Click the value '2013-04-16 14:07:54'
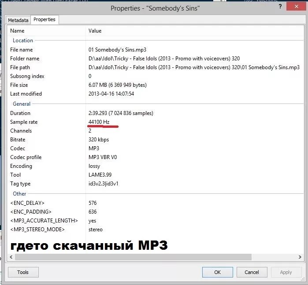 (x=111, y=94)
